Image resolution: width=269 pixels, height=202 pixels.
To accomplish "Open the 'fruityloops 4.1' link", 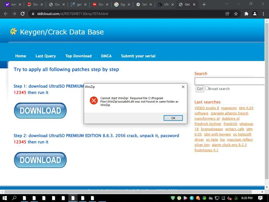I will click(206, 150).
